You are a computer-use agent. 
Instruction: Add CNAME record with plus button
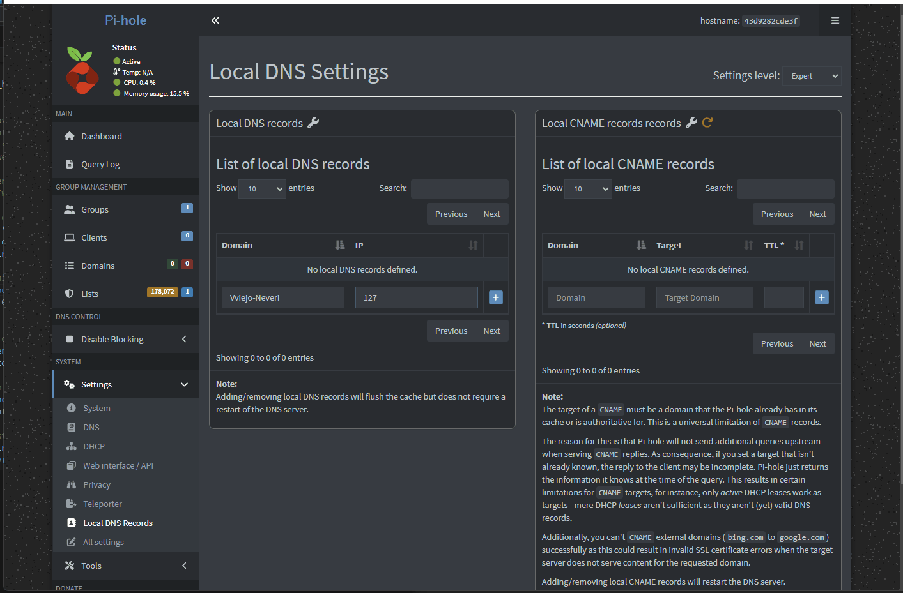(822, 297)
